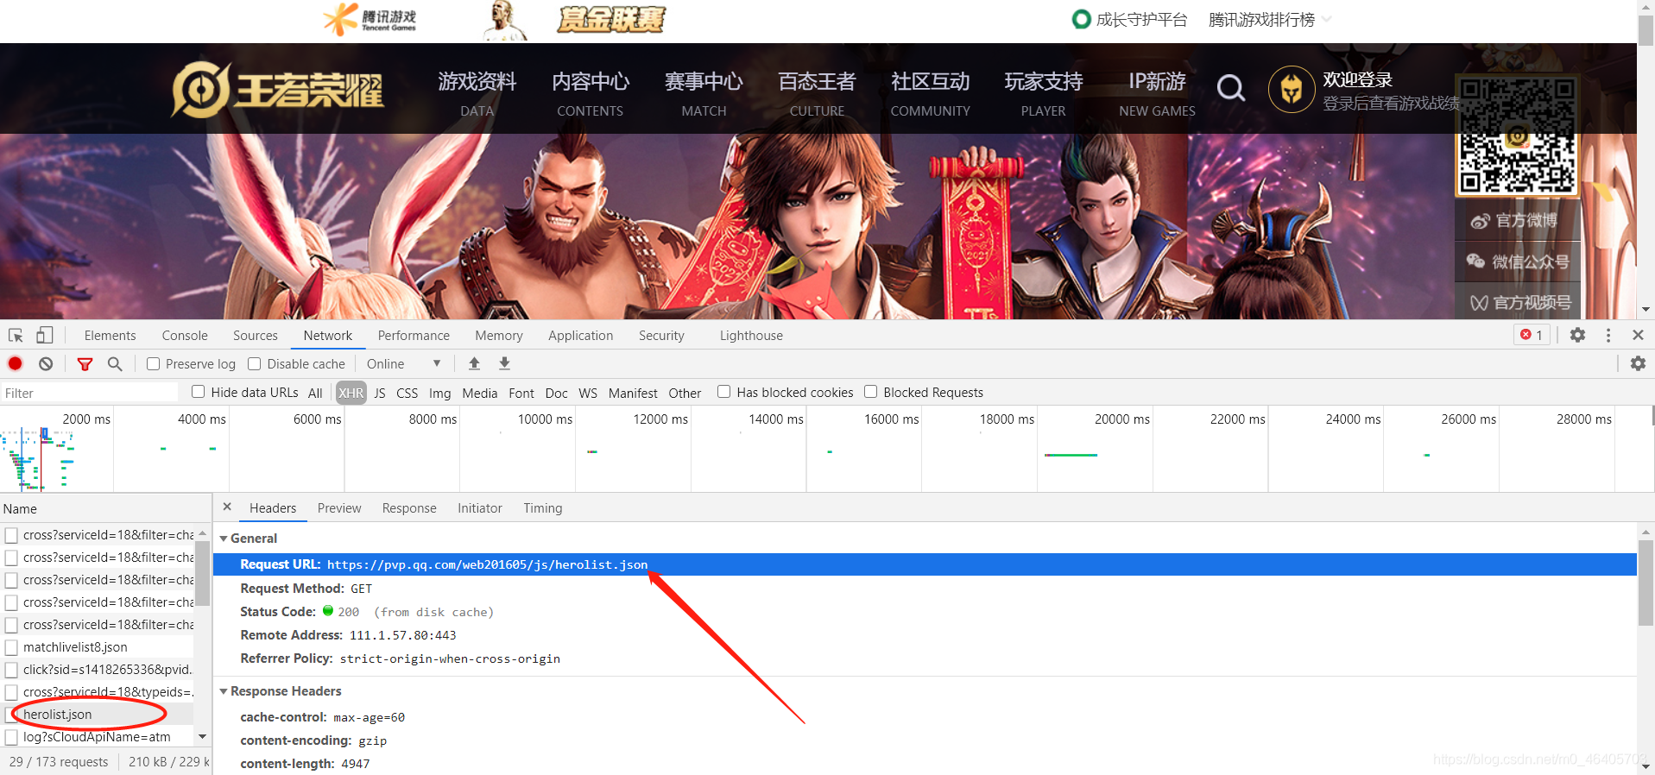Open the network search magnifier
This screenshot has width=1655, height=775.
[x=115, y=364]
